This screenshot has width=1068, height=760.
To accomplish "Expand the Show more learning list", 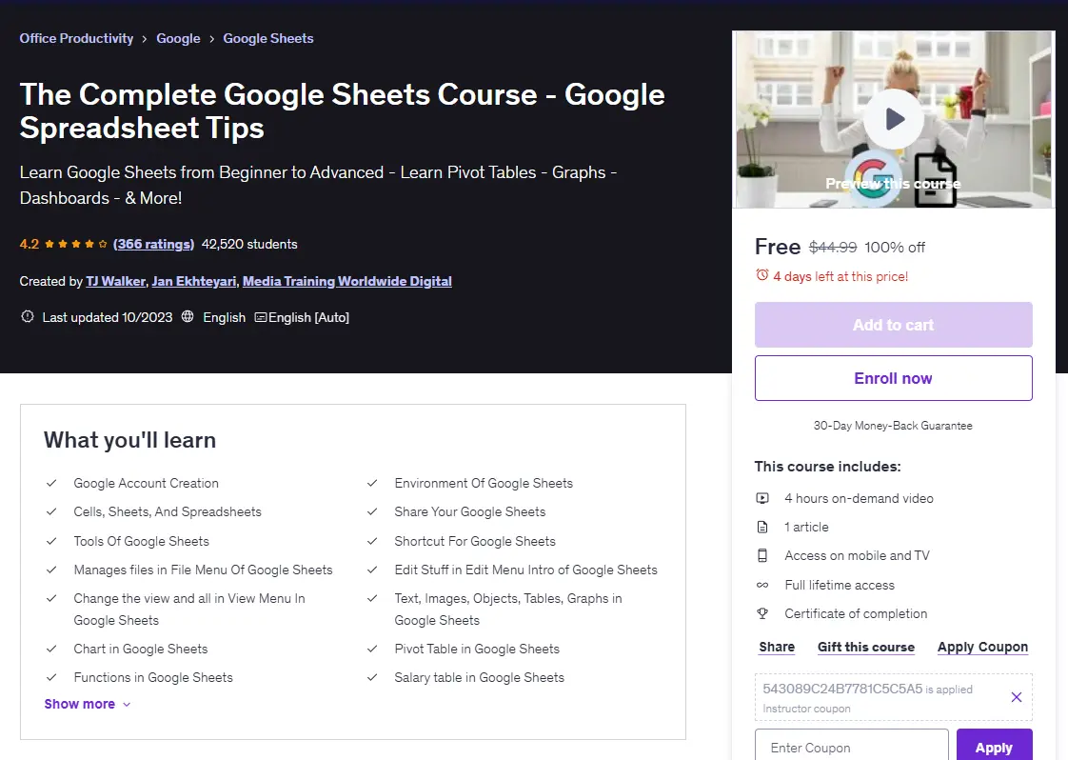I will tap(88, 704).
